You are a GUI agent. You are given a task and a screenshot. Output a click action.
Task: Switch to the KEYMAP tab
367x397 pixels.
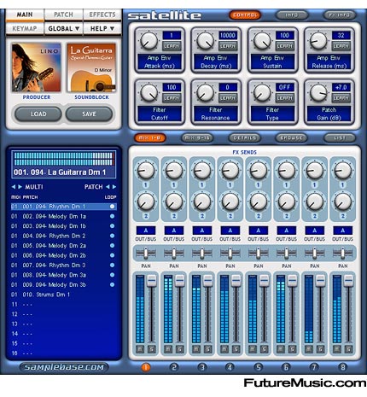pos(25,29)
